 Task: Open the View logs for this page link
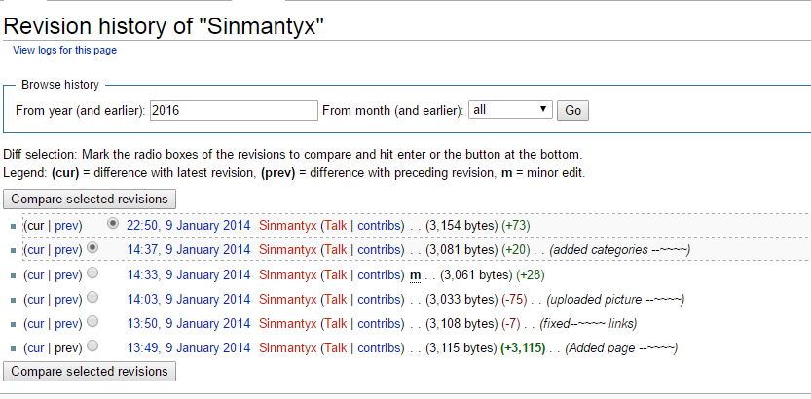click(x=64, y=51)
